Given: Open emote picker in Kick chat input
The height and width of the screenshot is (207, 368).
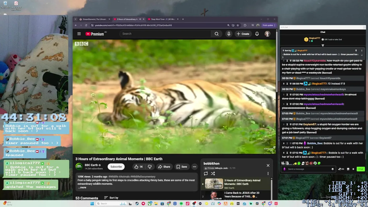Looking at the screenshot, I should click(x=333, y=169).
